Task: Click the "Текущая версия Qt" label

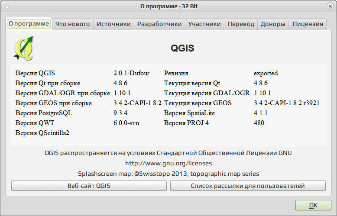Action: [x=192, y=83]
